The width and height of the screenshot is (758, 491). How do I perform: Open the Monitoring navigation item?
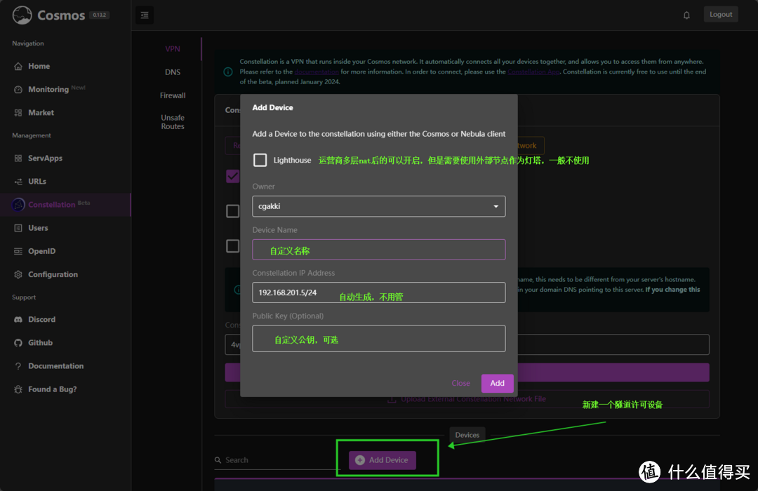65,89
